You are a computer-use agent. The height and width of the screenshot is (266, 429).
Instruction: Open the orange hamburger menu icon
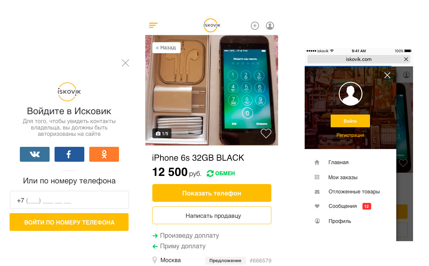coord(153,25)
